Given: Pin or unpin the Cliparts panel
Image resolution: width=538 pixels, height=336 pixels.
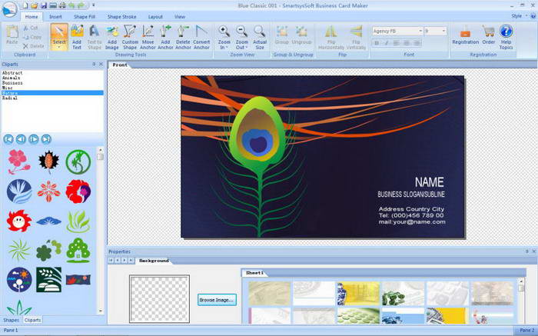Looking at the screenshot, I should tap(94, 64).
